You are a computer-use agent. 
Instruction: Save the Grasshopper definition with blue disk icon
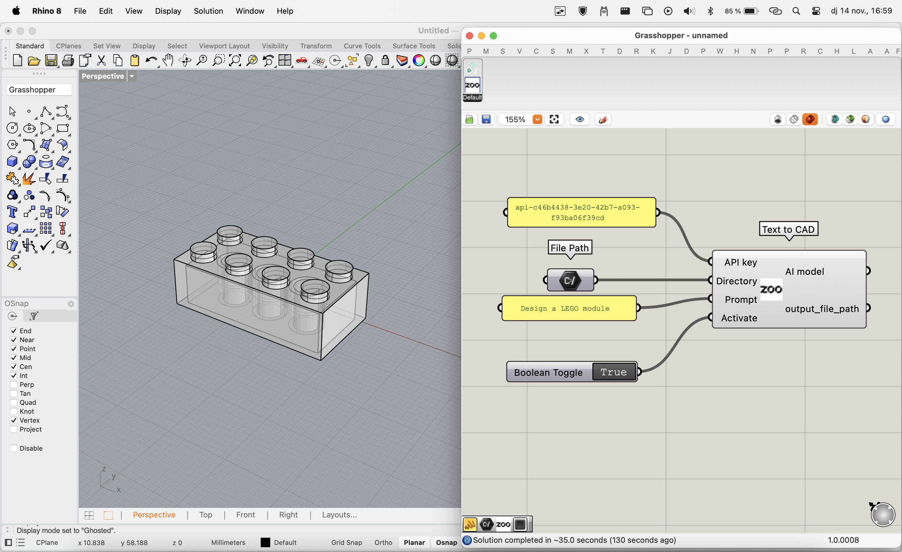486,120
